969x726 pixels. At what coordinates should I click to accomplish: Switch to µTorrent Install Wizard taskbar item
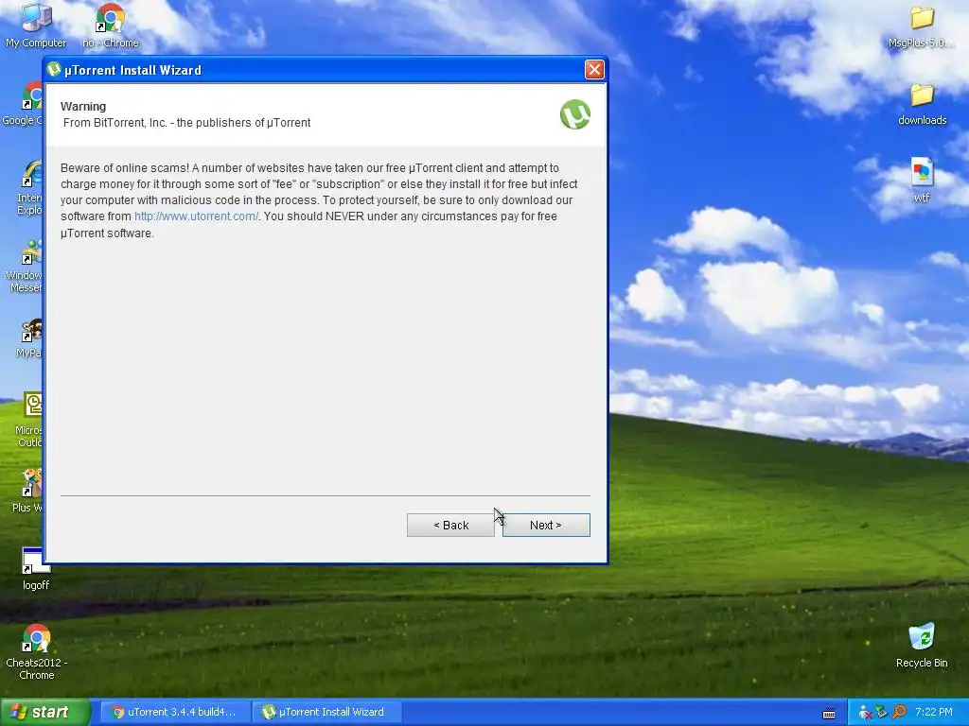point(326,712)
